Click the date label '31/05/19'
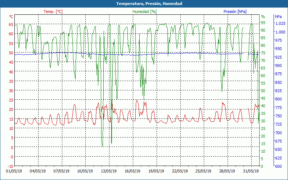Viewport: 288px width, 180px height. coord(251,171)
